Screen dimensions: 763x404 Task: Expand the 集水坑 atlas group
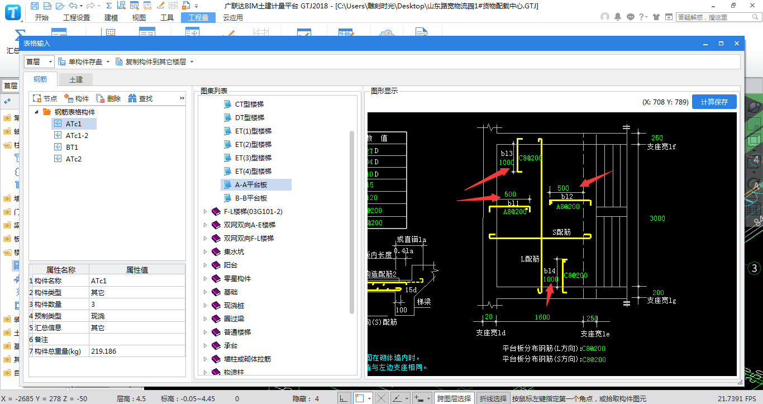[205, 251]
